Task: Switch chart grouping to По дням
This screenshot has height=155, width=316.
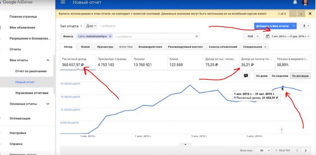Action: [261, 76]
